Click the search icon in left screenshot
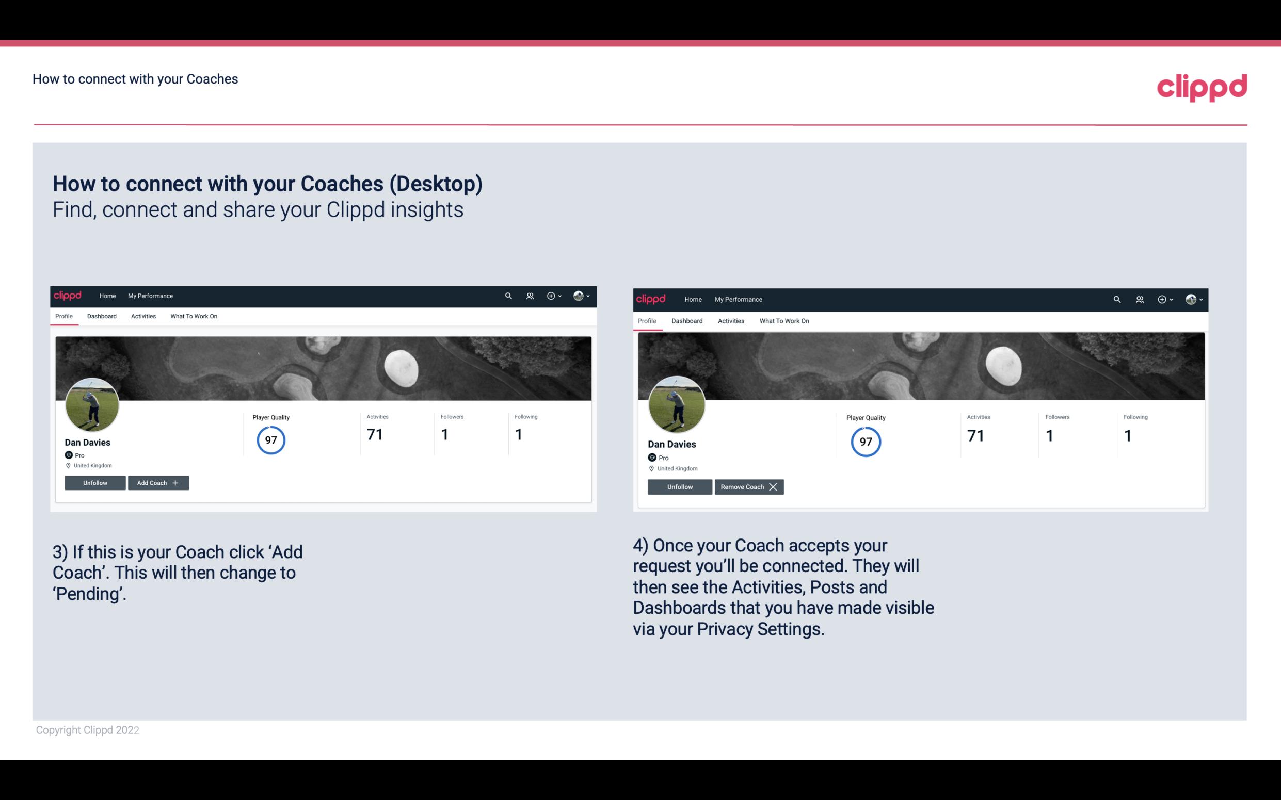 click(x=509, y=296)
